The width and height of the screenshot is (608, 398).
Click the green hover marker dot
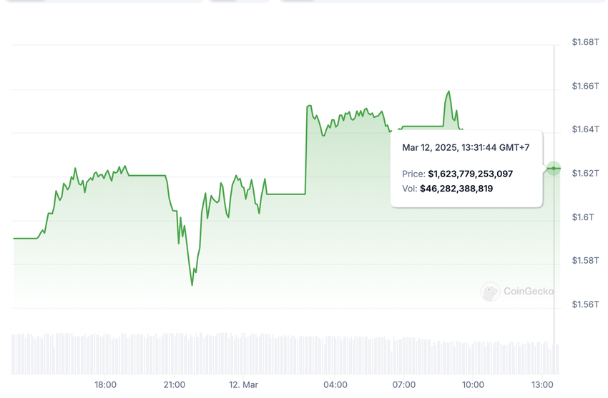[554, 168]
